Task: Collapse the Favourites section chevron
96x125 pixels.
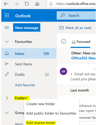Action: [x=7, y=42]
